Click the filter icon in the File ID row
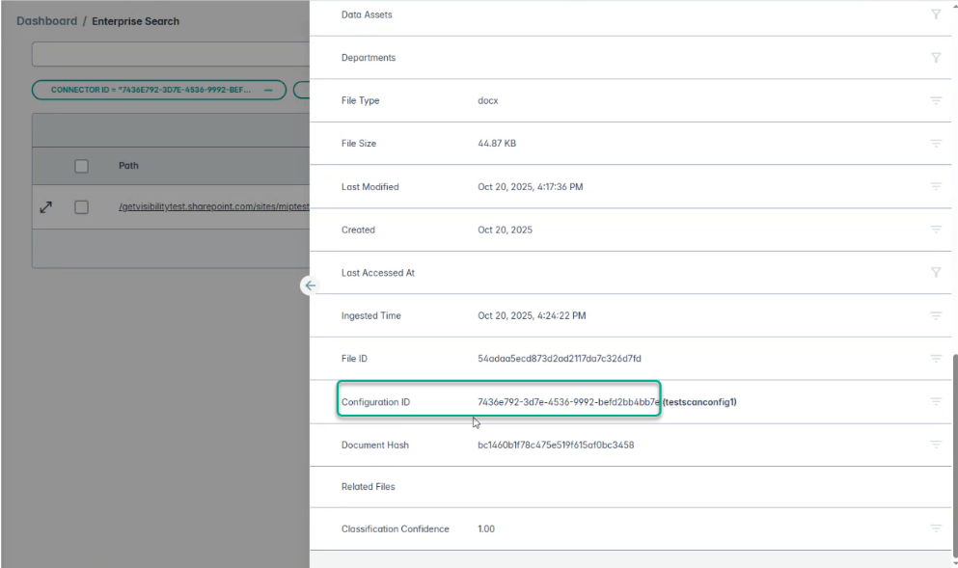Screen dimensions: 958x568 [x=935, y=359]
